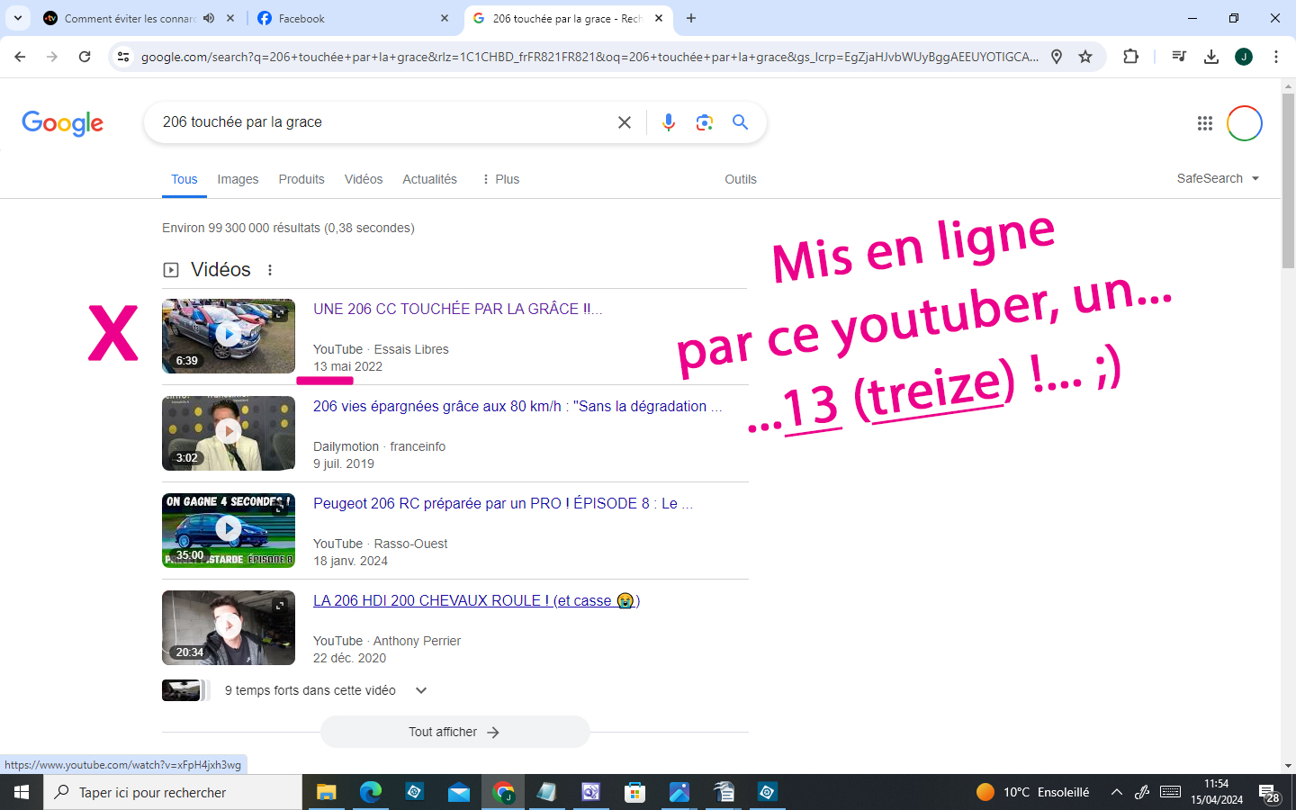Click the 'Tout afficher' button

click(455, 732)
